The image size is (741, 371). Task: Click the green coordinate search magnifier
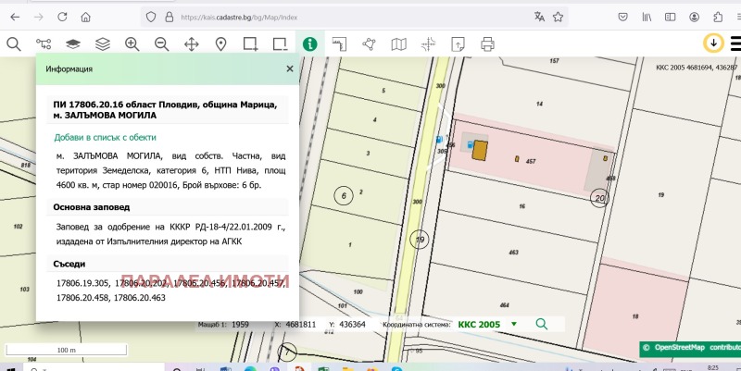pyautogui.click(x=542, y=324)
